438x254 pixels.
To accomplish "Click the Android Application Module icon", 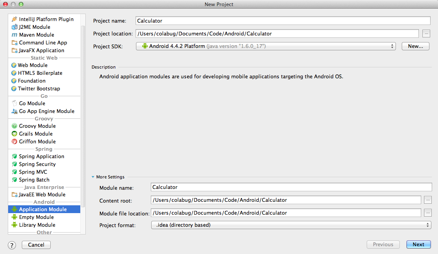I will click(14, 209).
